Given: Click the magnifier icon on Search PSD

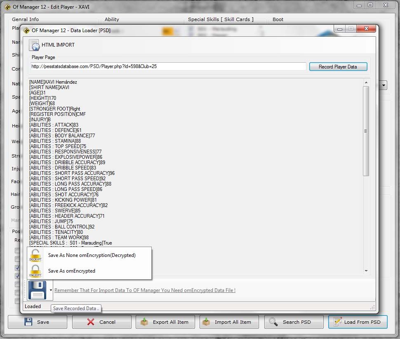Looking at the screenshot, I should pyautogui.click(x=273, y=322).
